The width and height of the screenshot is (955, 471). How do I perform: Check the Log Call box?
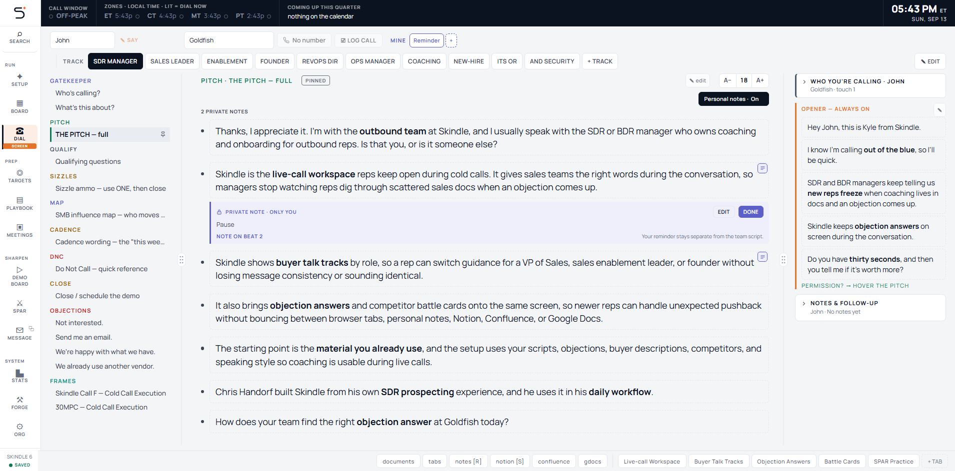tap(343, 40)
